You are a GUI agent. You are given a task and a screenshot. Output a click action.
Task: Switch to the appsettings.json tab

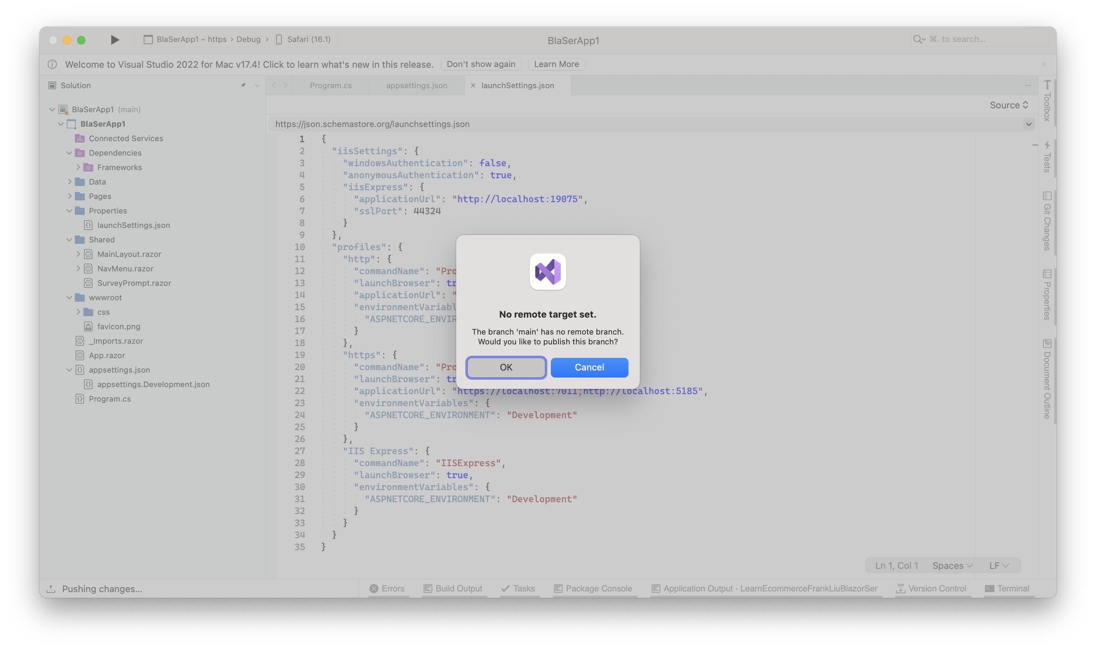416,85
